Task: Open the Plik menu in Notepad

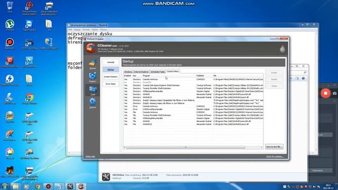Action: [70, 30]
